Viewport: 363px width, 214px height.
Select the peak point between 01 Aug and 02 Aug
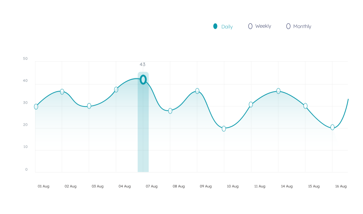(x=62, y=92)
